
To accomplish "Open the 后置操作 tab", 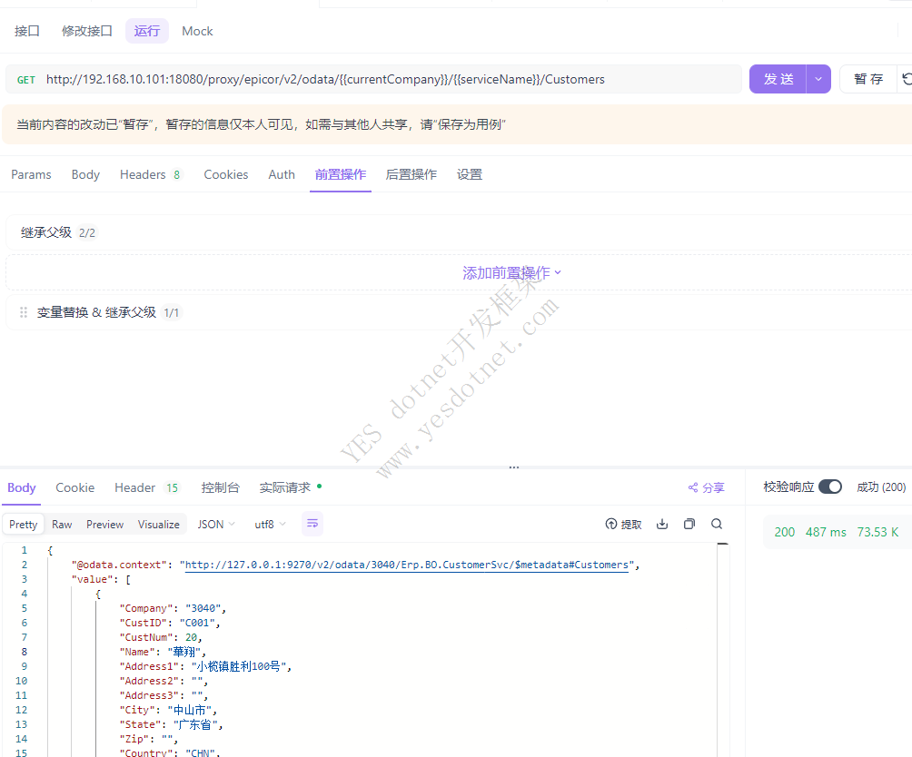I will [411, 175].
